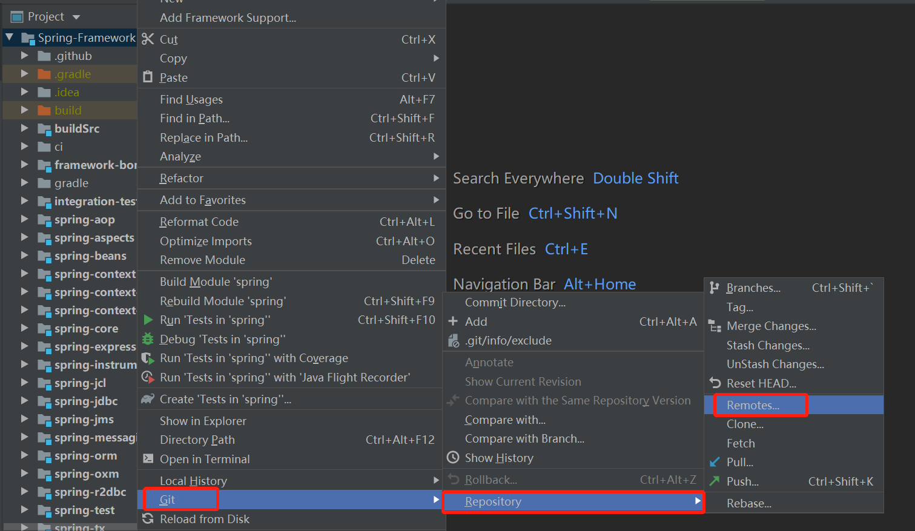Click the Ctrl+Shift+N shortcut hint
The image size is (915, 531).
573,213
